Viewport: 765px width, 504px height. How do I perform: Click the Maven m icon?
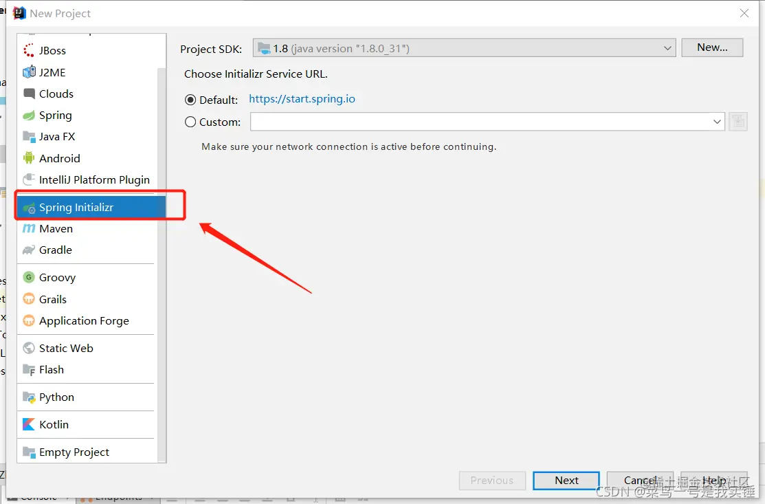click(29, 228)
